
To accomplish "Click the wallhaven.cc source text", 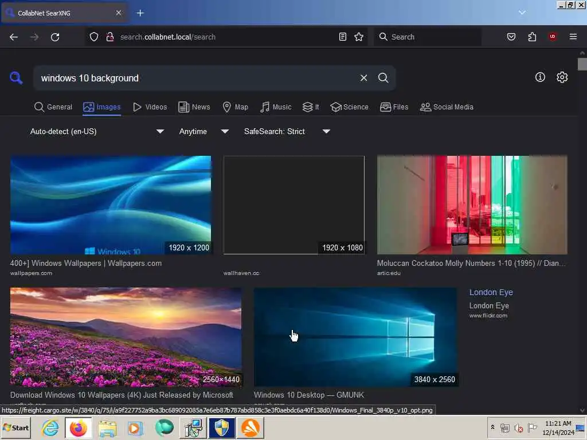I will pyautogui.click(x=241, y=273).
